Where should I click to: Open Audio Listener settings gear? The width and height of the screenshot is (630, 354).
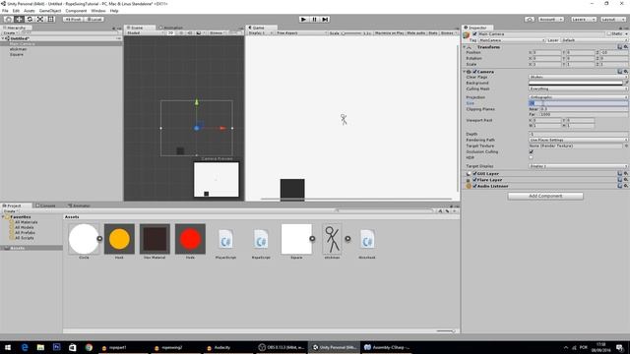click(626, 186)
